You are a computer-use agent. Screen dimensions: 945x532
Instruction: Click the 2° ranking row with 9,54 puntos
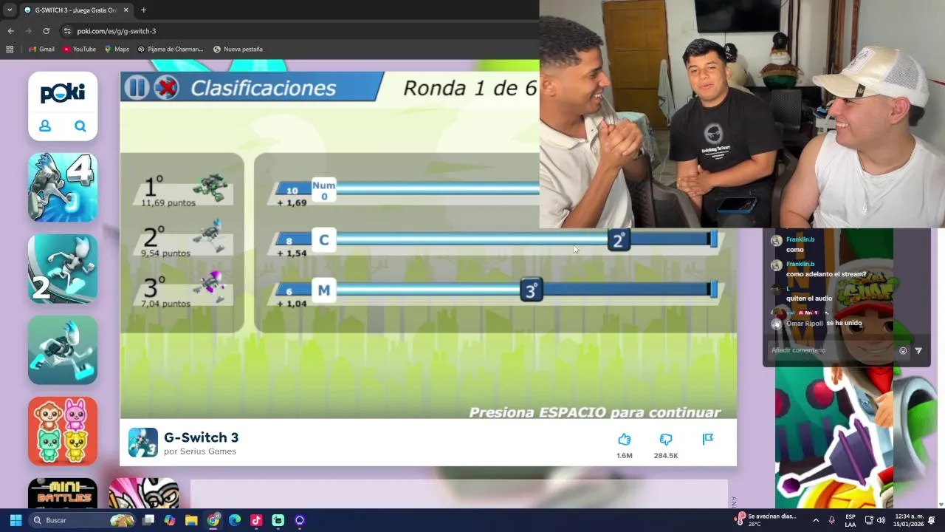click(183, 240)
